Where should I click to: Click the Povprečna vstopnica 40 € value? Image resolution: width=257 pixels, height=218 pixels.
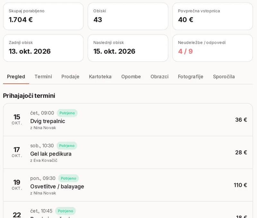coord(186,20)
